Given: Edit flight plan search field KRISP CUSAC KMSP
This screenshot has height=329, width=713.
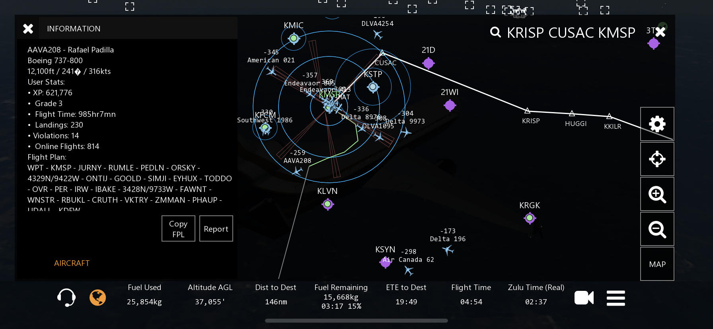Looking at the screenshot, I should click(x=571, y=33).
